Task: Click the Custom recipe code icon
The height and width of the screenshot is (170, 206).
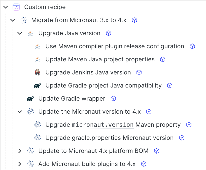Action: (x=16, y=7)
